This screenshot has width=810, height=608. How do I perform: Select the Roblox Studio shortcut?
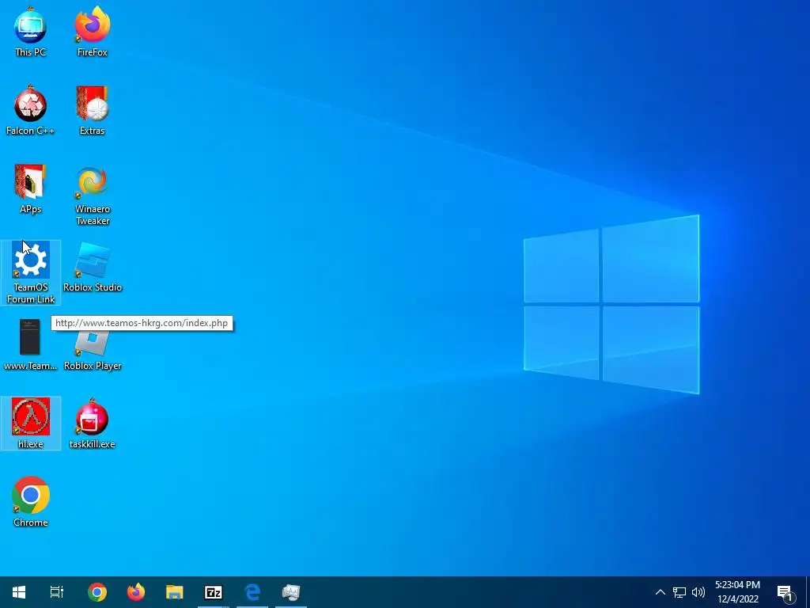pyautogui.click(x=93, y=268)
